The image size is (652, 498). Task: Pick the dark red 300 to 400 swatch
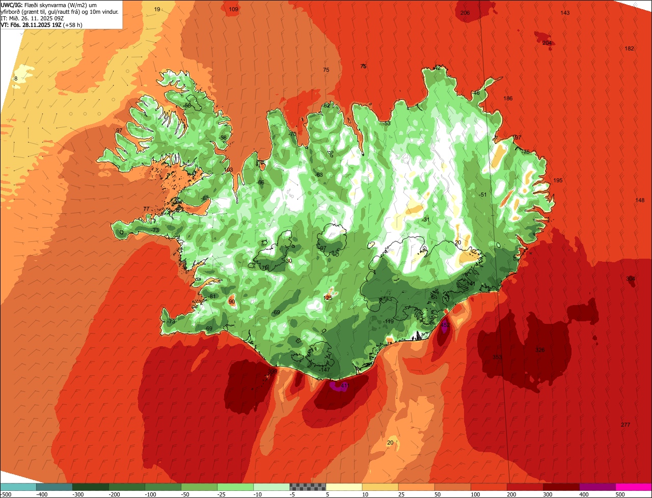coord(561,487)
